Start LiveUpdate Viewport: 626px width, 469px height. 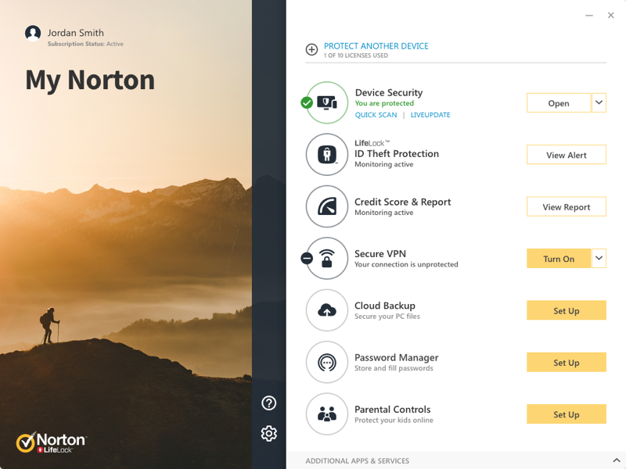pyautogui.click(x=430, y=115)
